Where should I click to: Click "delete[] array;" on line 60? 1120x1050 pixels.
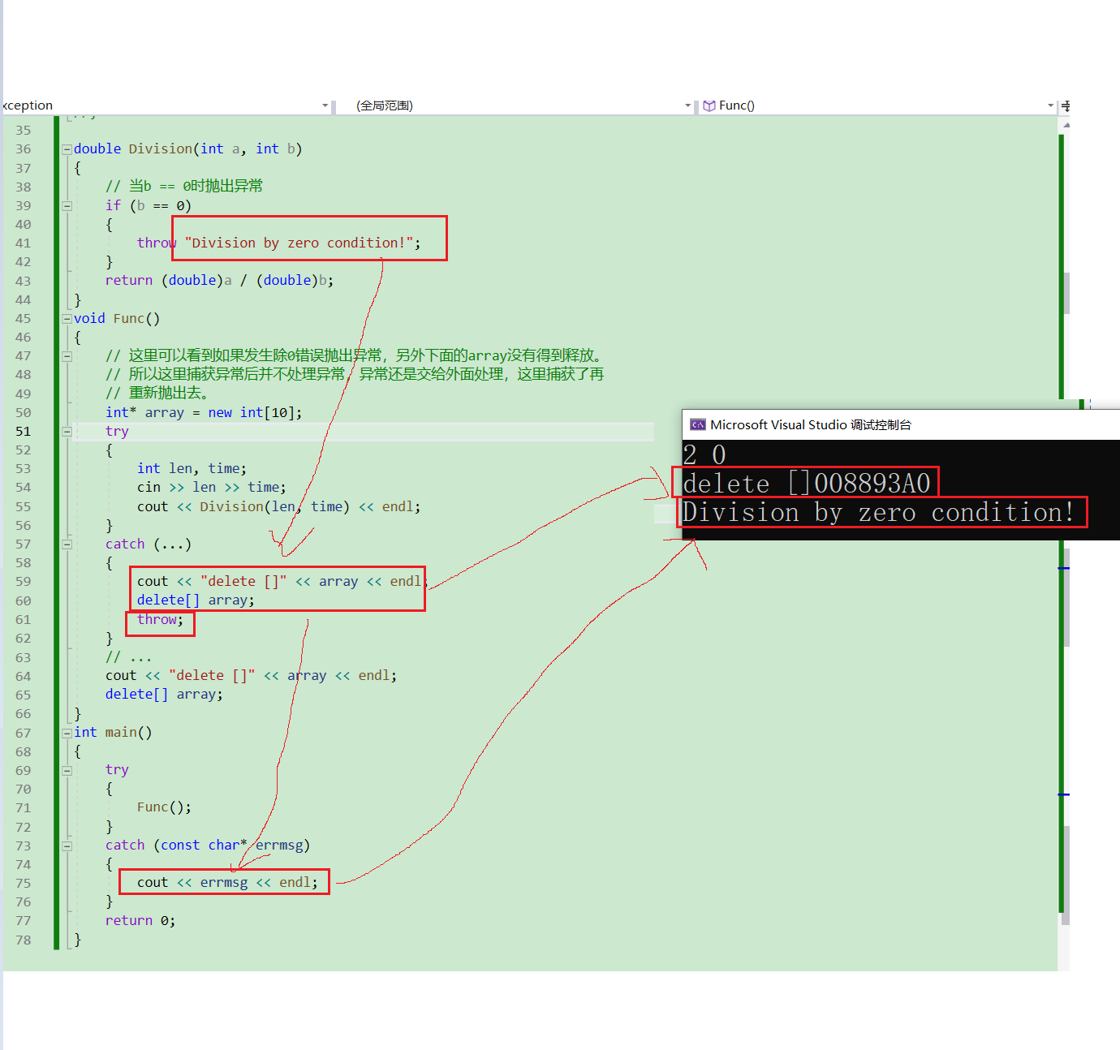click(x=196, y=600)
